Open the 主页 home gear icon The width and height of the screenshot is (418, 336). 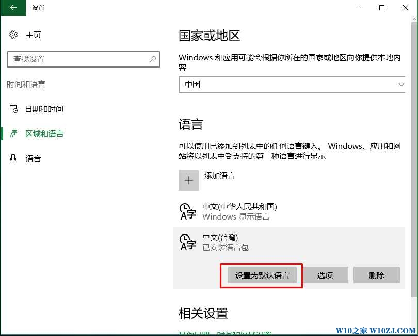point(13,35)
